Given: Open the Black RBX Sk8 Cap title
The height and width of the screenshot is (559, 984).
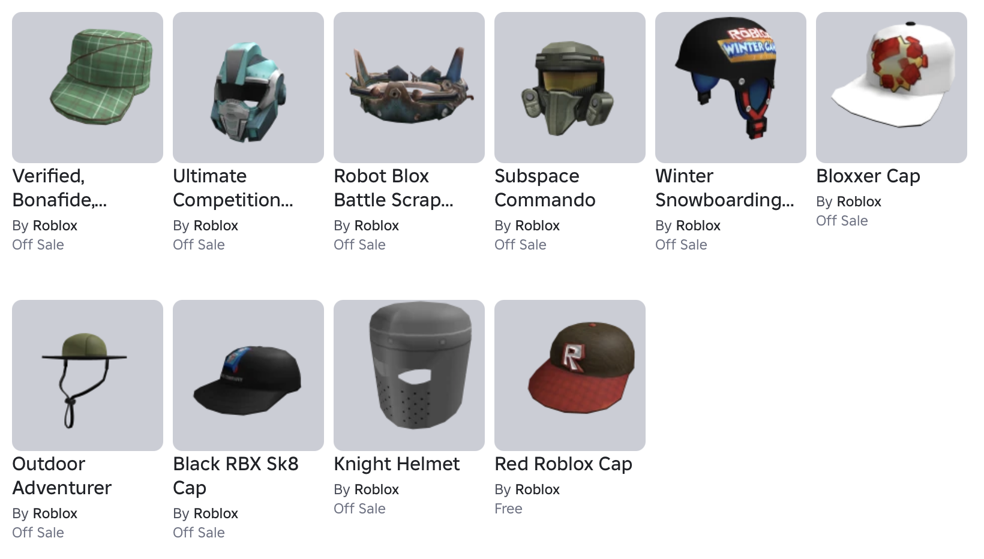Looking at the screenshot, I should coord(236,476).
